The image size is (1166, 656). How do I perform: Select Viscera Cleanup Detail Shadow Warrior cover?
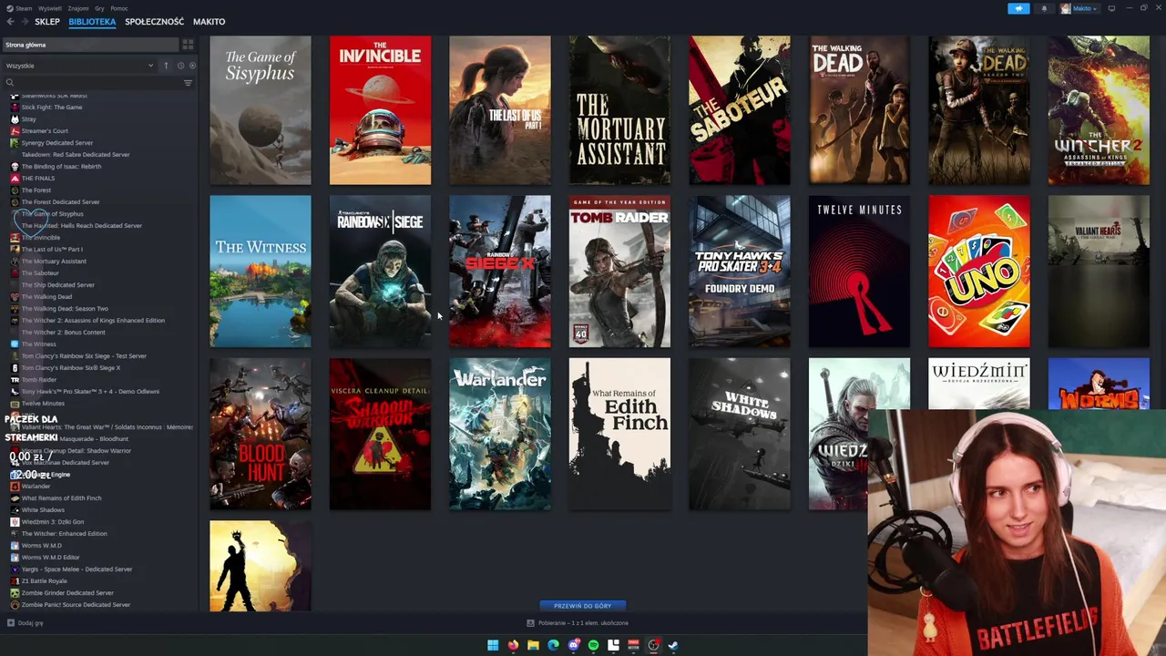click(380, 434)
